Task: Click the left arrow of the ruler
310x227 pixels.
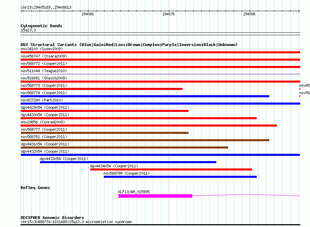Action: coord(22,11)
